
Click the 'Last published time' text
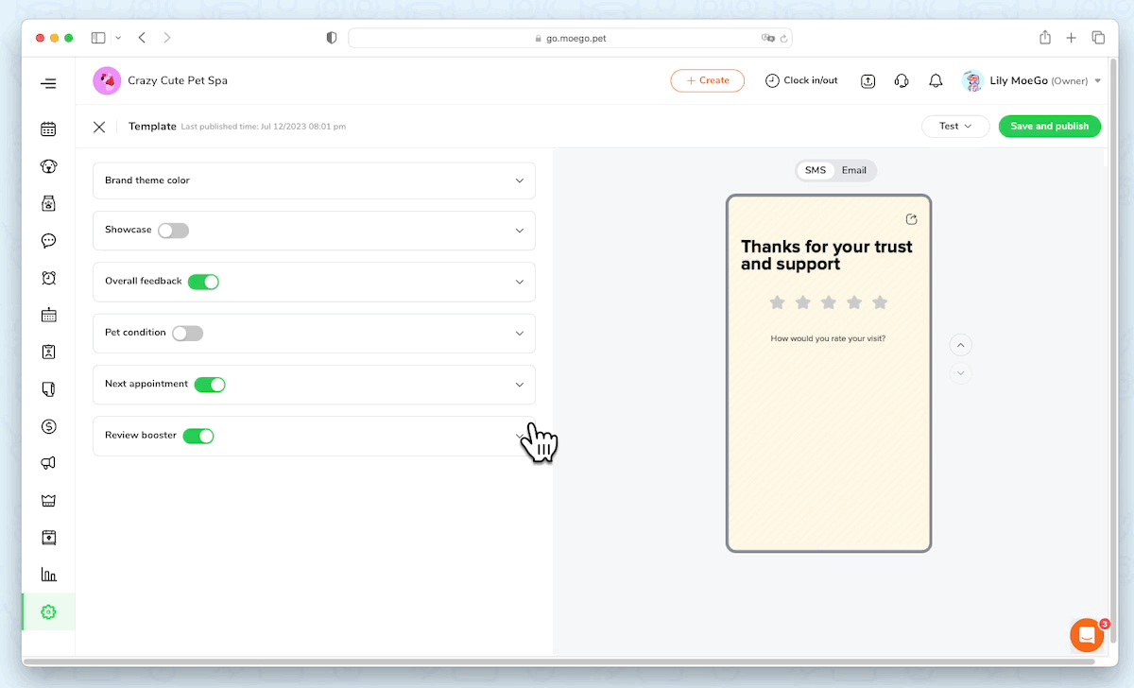(264, 127)
